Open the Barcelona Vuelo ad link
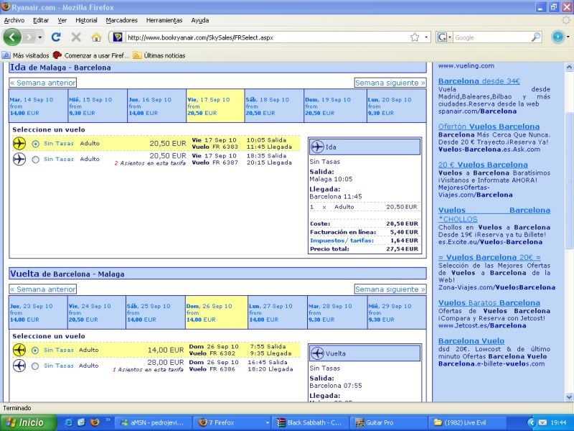 point(471,341)
